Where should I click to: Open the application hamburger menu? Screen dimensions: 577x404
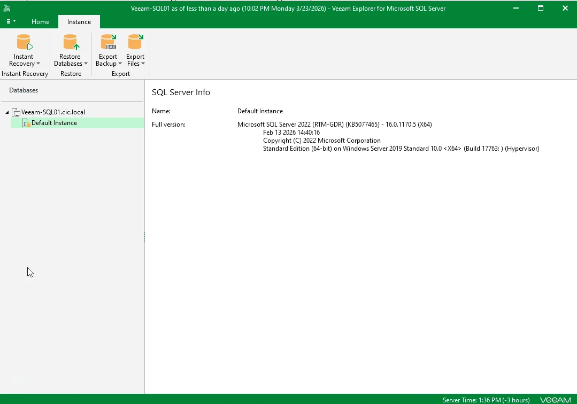11,22
